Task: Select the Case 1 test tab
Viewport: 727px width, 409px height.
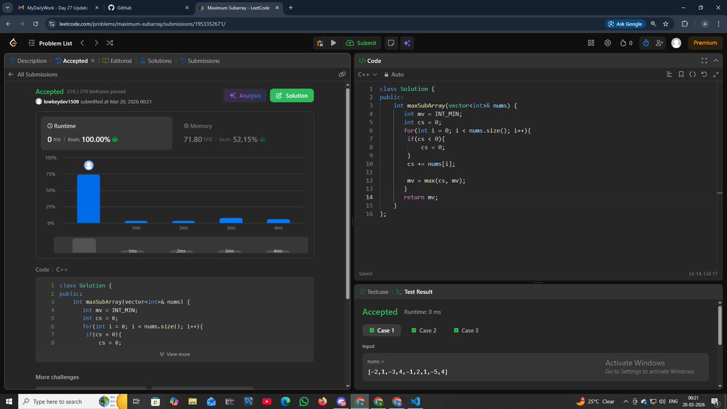Action: pos(381,330)
